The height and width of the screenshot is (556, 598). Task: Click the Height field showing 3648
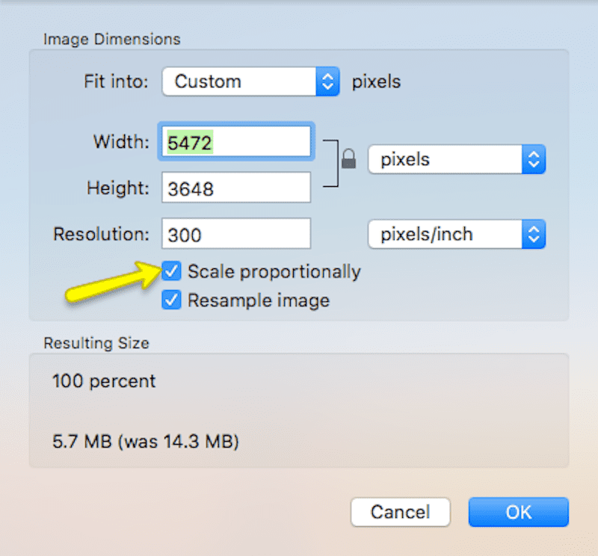point(236,188)
